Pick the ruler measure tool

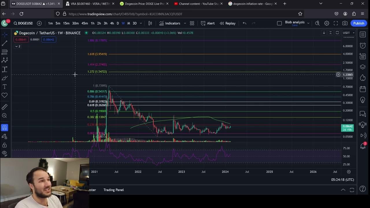[5, 107]
